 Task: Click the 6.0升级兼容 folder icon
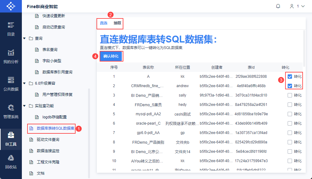point(31,83)
